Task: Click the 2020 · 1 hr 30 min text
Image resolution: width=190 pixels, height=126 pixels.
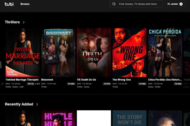Action: [155, 84]
